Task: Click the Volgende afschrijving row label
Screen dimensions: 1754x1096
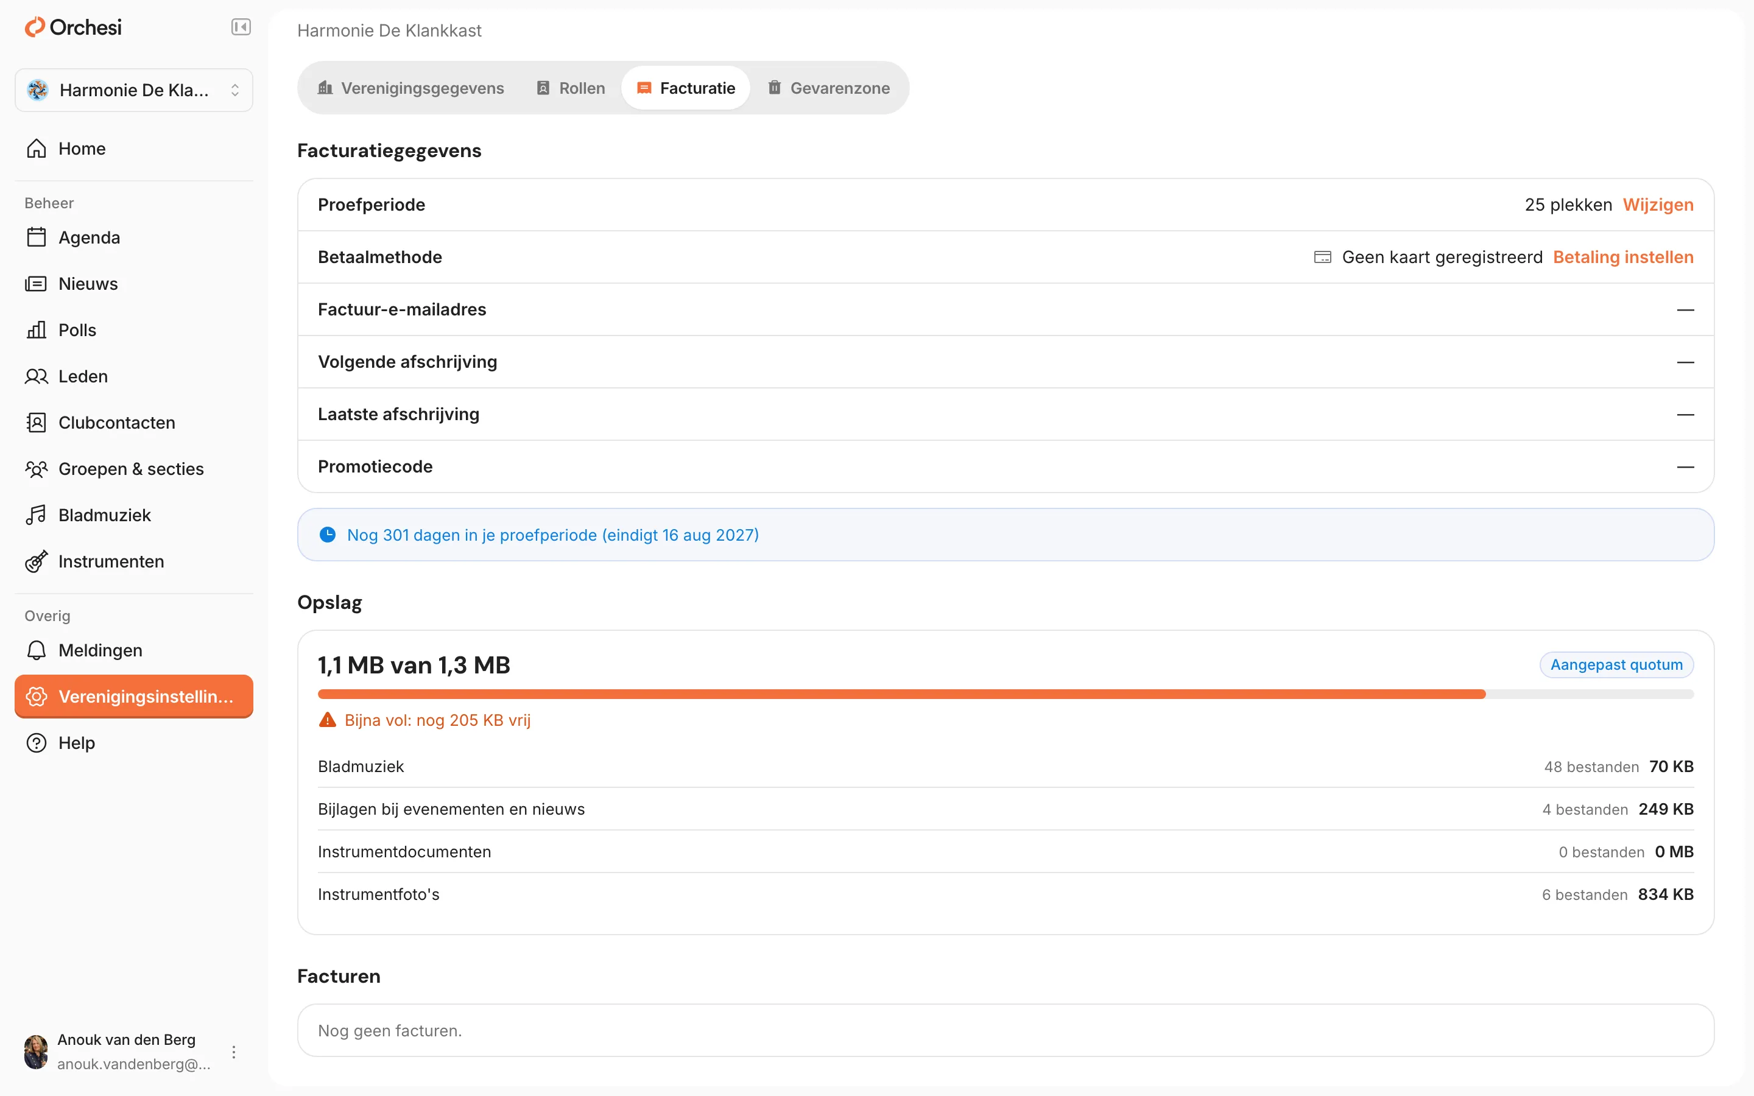Action: click(x=407, y=362)
